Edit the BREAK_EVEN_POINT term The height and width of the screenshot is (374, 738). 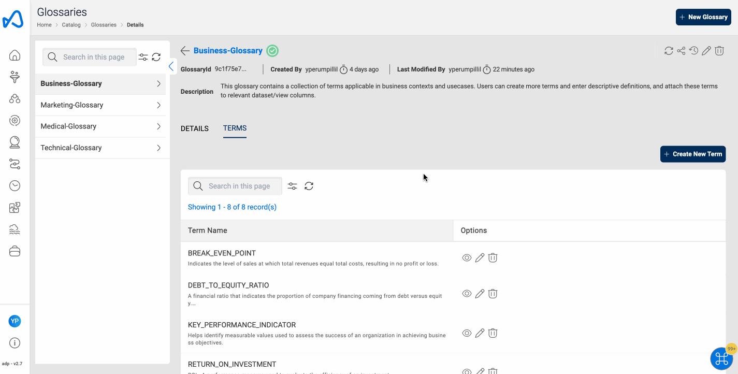480,257
